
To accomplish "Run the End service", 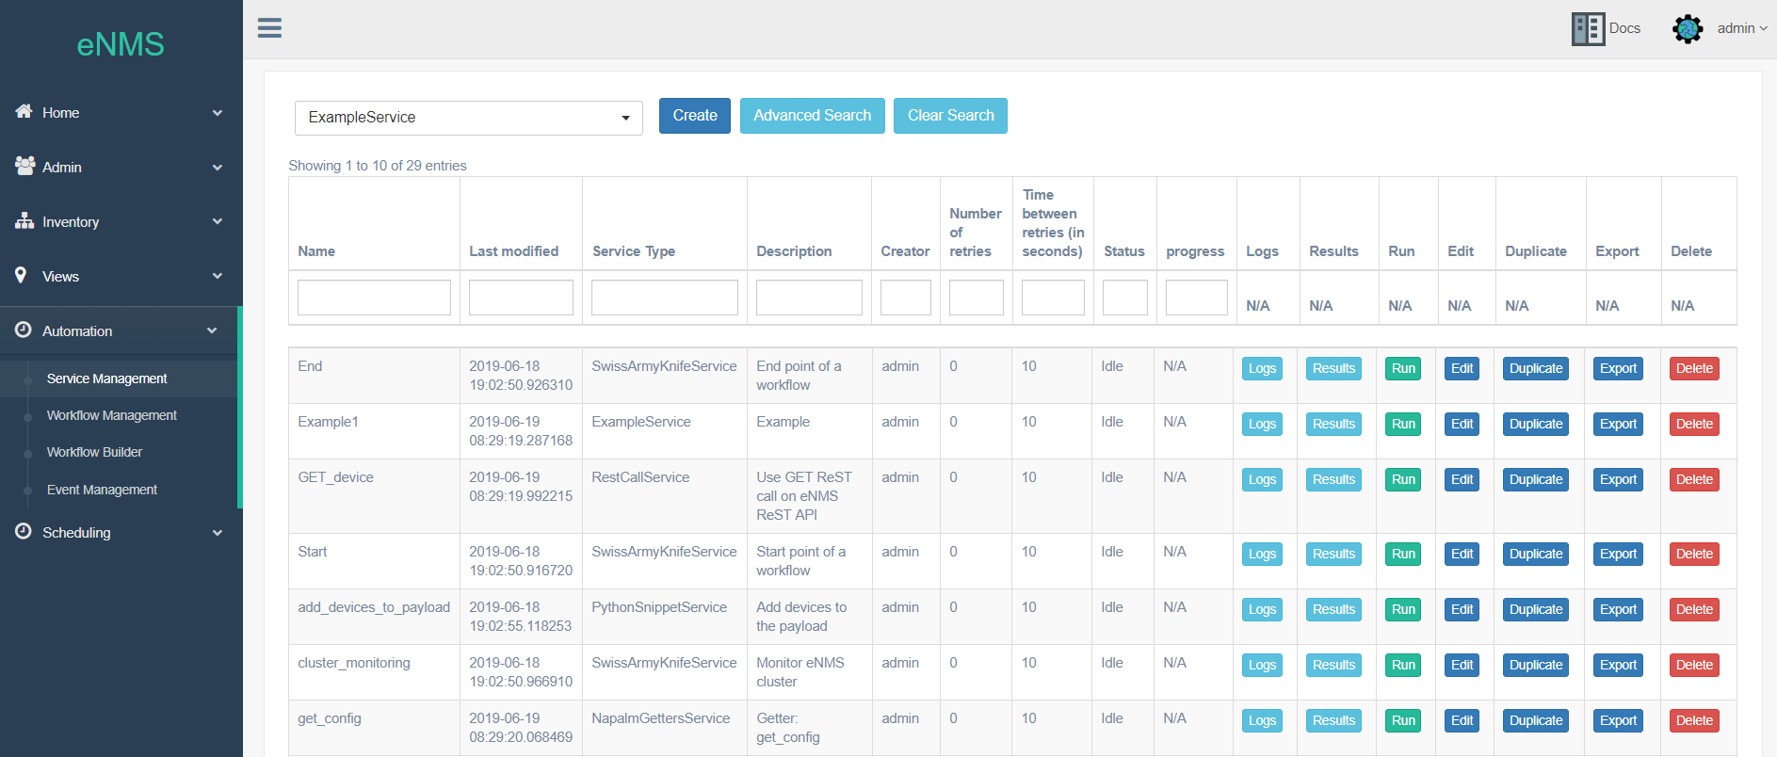I will point(1403,369).
